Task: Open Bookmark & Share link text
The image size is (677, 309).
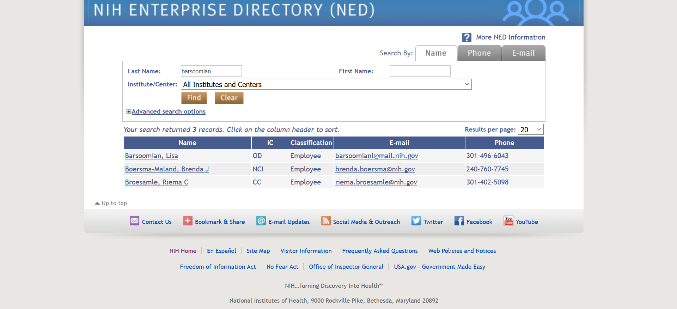Action: 220,222
